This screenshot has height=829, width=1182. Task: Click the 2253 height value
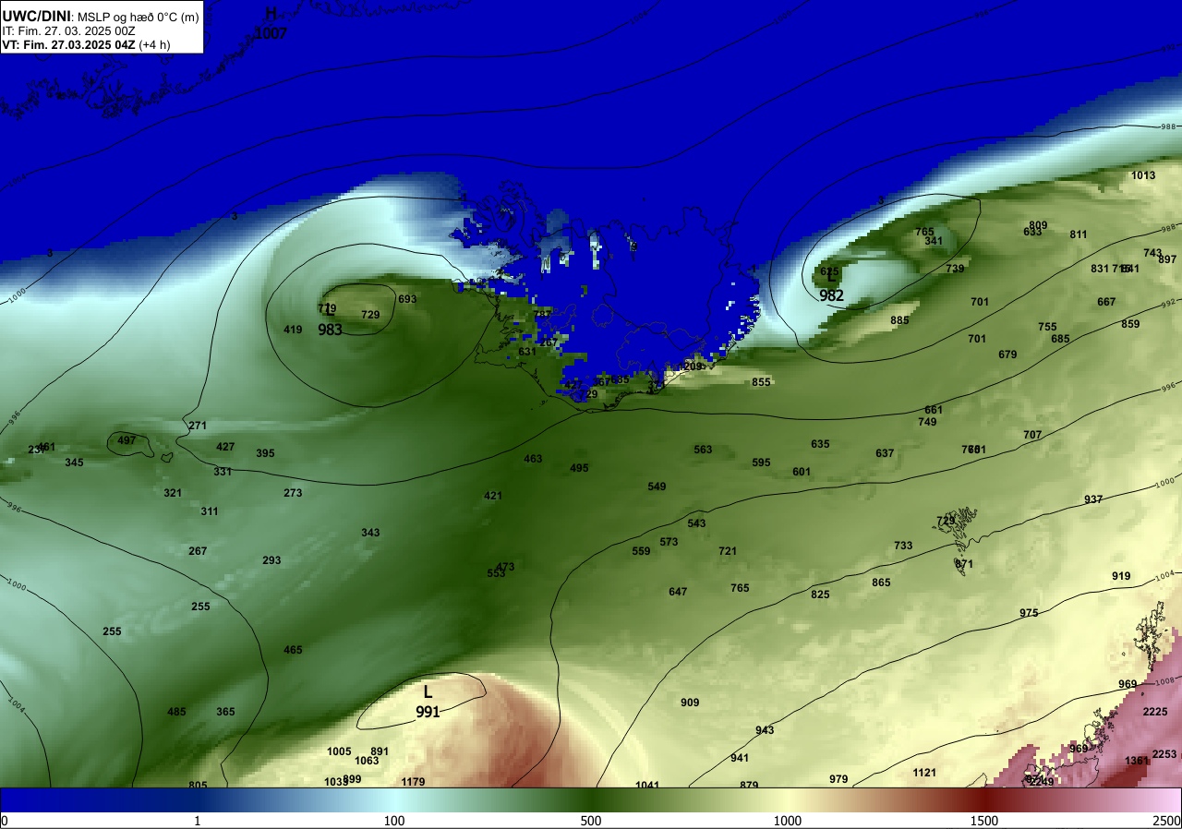[x=1164, y=754]
